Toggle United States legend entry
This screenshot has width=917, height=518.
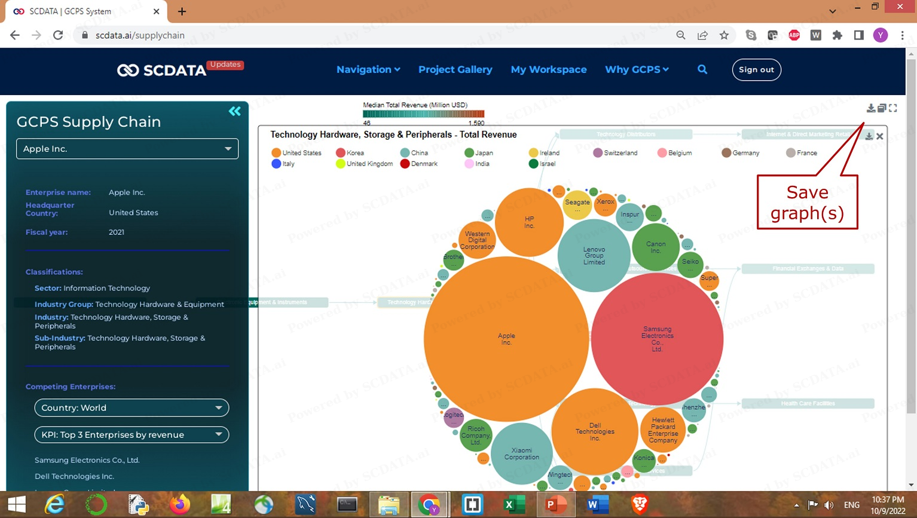(297, 153)
